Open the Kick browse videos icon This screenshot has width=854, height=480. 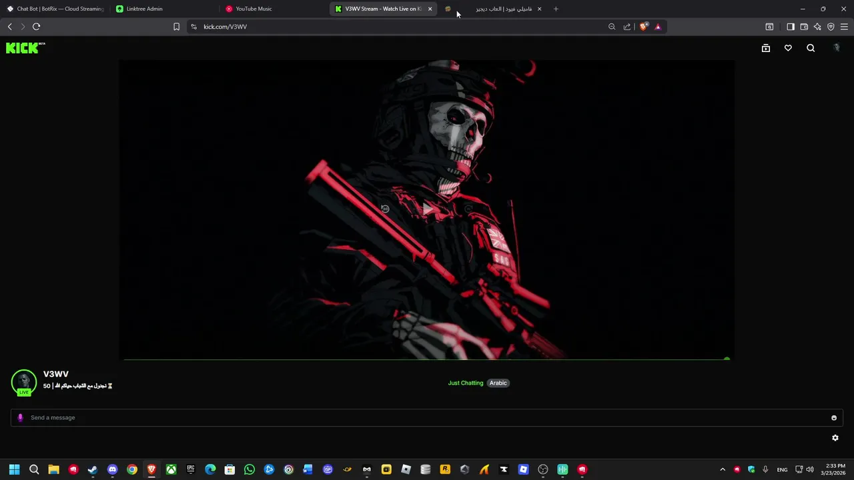[x=766, y=48]
